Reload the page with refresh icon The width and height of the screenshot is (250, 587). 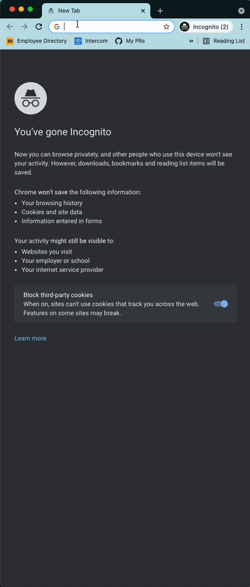[x=39, y=27]
